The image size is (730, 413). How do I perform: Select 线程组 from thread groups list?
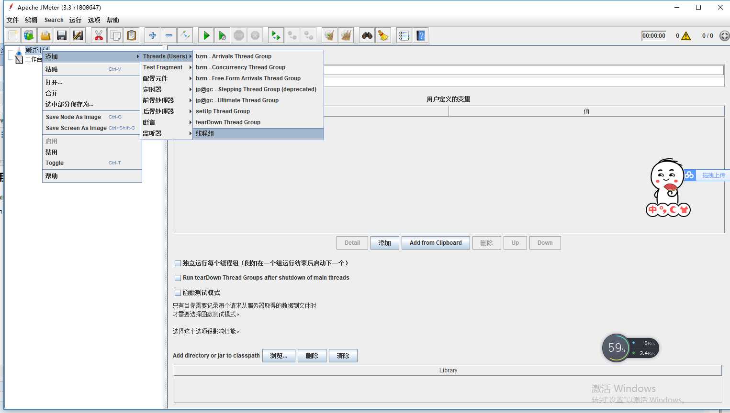point(258,133)
